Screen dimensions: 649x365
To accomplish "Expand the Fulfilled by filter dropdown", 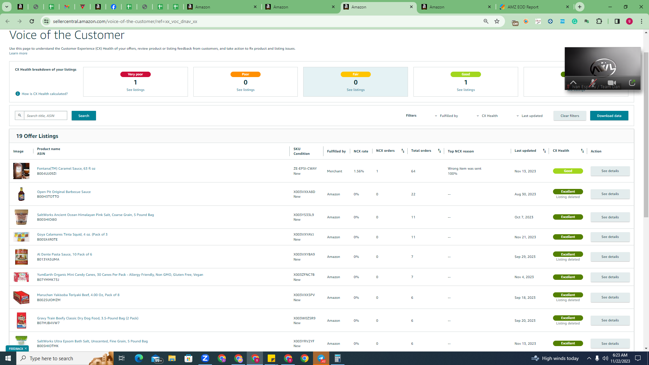I will click(446, 116).
